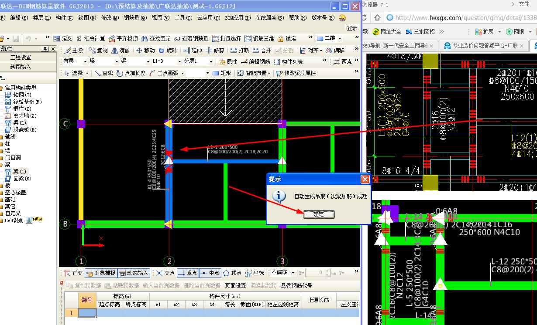Screen dimensions: 537x325
Task: Toggle 垂点 perpendicular snap
Action: click(x=188, y=273)
